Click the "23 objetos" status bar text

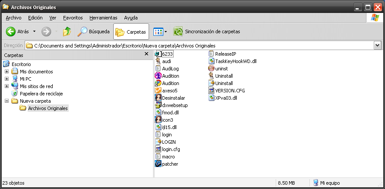pyautogui.click(x=13, y=183)
